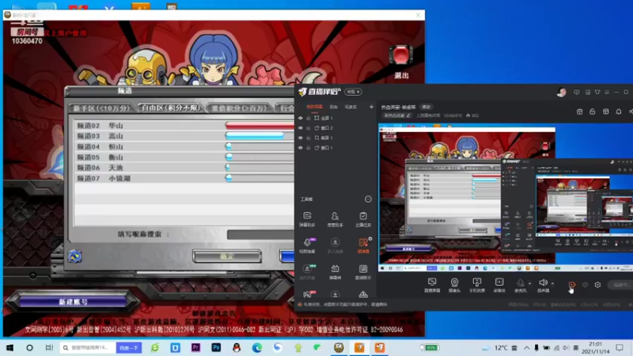Lock the 窗口 2 source
The height and width of the screenshot is (356, 633).
click(x=309, y=128)
